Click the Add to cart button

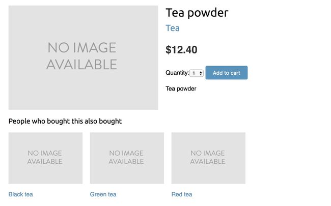tap(227, 73)
